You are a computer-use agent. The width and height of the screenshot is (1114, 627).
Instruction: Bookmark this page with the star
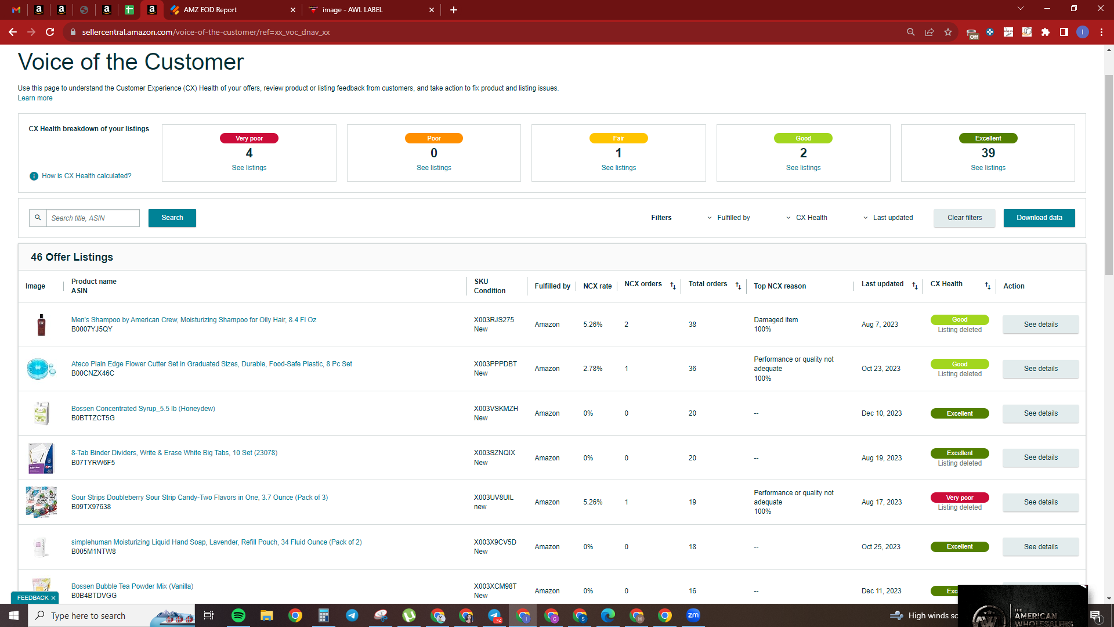tap(948, 32)
